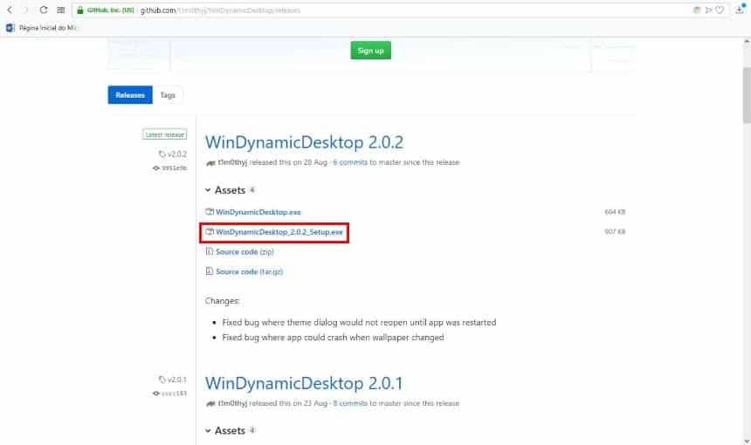Image resolution: width=751 pixels, height=445 pixels.
Task: Click the page vertical scrollbar thumb
Action: click(747, 95)
